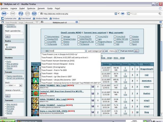Click download floppy icon for Vojna v zivo
This screenshot has width=163, height=122.
tap(93, 112)
